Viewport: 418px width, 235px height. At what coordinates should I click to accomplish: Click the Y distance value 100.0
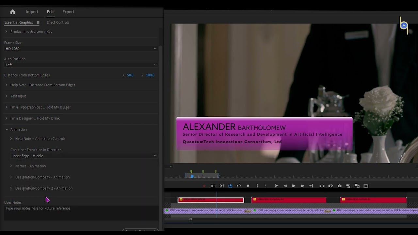point(150,75)
